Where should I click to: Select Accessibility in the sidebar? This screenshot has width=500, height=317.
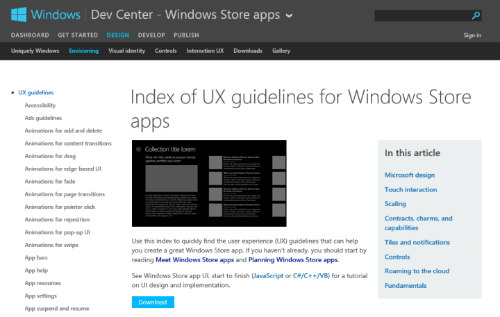click(40, 105)
